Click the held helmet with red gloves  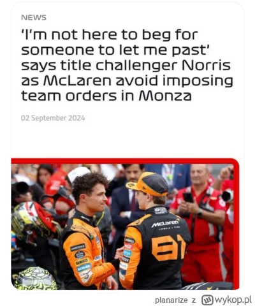34,220
